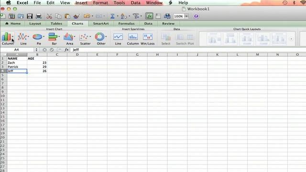This screenshot has height=172, width=306.
Task: Open the 100% zoom dropdown
Action: click(186, 16)
